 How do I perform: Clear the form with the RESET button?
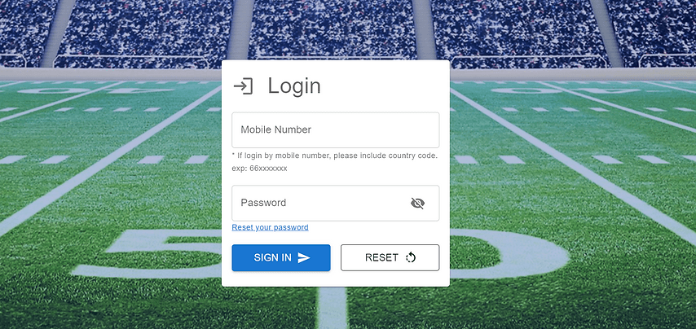coord(390,257)
